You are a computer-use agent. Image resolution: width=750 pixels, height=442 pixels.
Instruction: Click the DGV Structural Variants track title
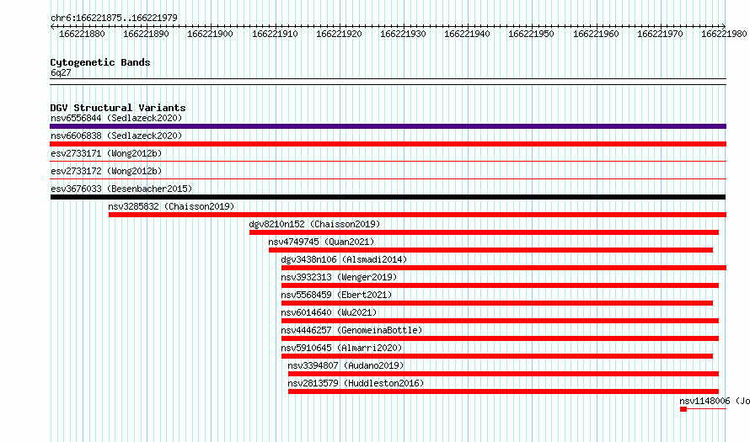(118, 108)
